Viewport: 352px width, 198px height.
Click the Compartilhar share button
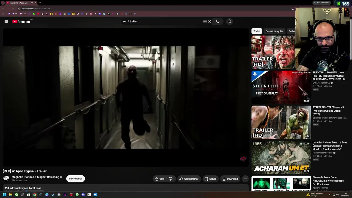(189, 179)
